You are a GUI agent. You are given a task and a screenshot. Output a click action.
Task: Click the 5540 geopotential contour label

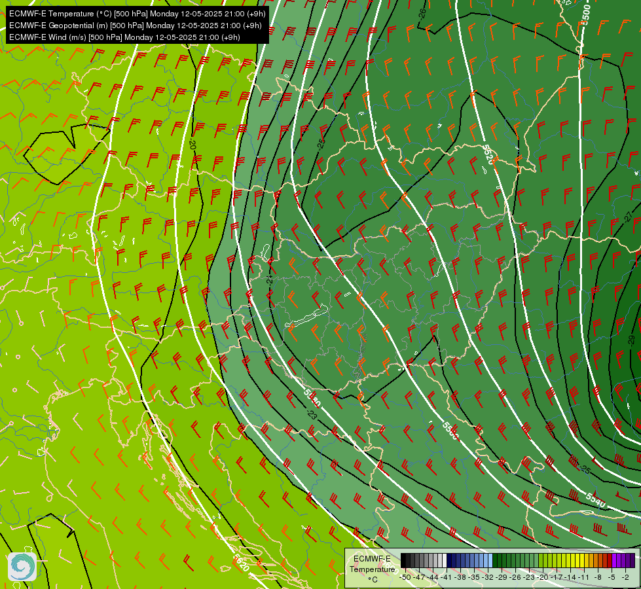(x=595, y=499)
